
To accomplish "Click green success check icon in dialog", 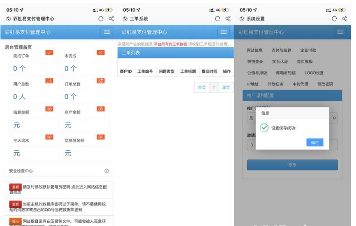I will coord(264,128).
